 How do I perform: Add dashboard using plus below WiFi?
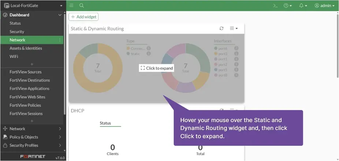32,64
